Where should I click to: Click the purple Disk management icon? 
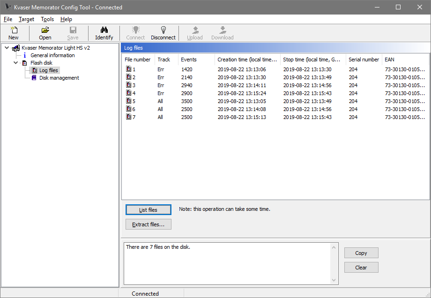coord(34,78)
